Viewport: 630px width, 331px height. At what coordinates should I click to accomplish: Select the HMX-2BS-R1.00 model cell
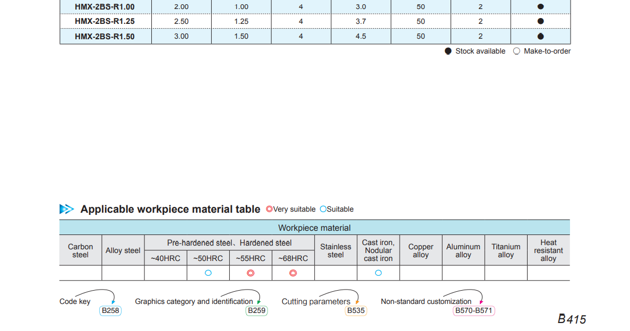click(x=105, y=6)
